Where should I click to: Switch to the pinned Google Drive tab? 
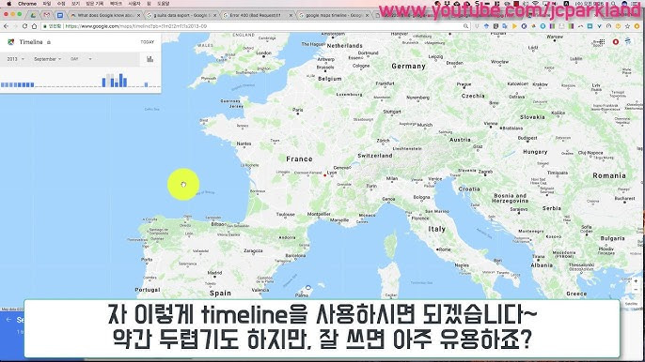click(33, 15)
